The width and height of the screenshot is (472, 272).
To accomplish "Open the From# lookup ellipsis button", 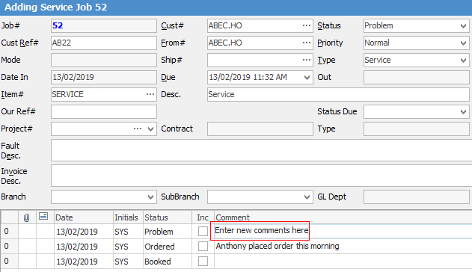I will click(x=307, y=43).
